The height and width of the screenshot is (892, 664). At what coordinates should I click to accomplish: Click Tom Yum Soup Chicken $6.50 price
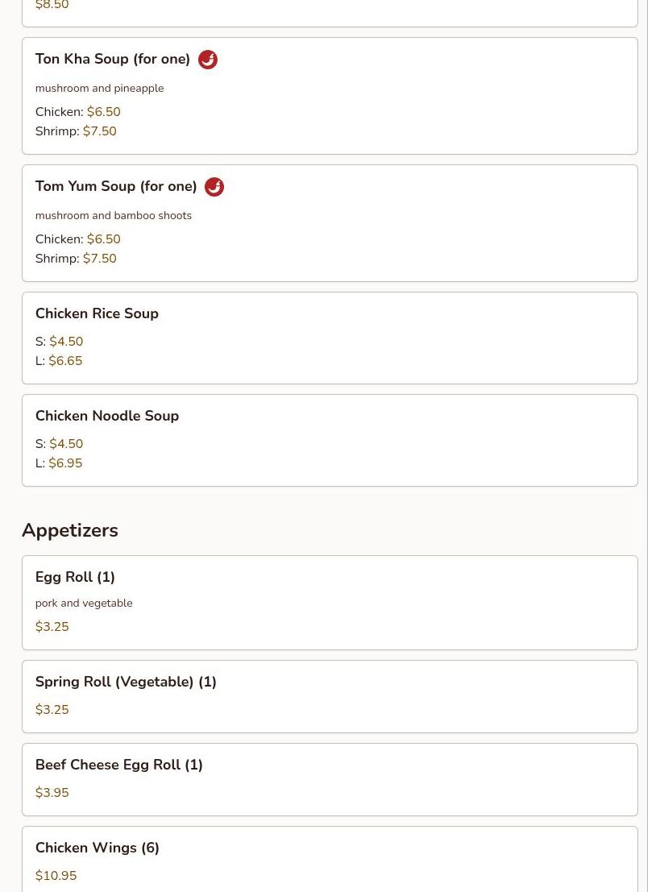[x=104, y=239]
